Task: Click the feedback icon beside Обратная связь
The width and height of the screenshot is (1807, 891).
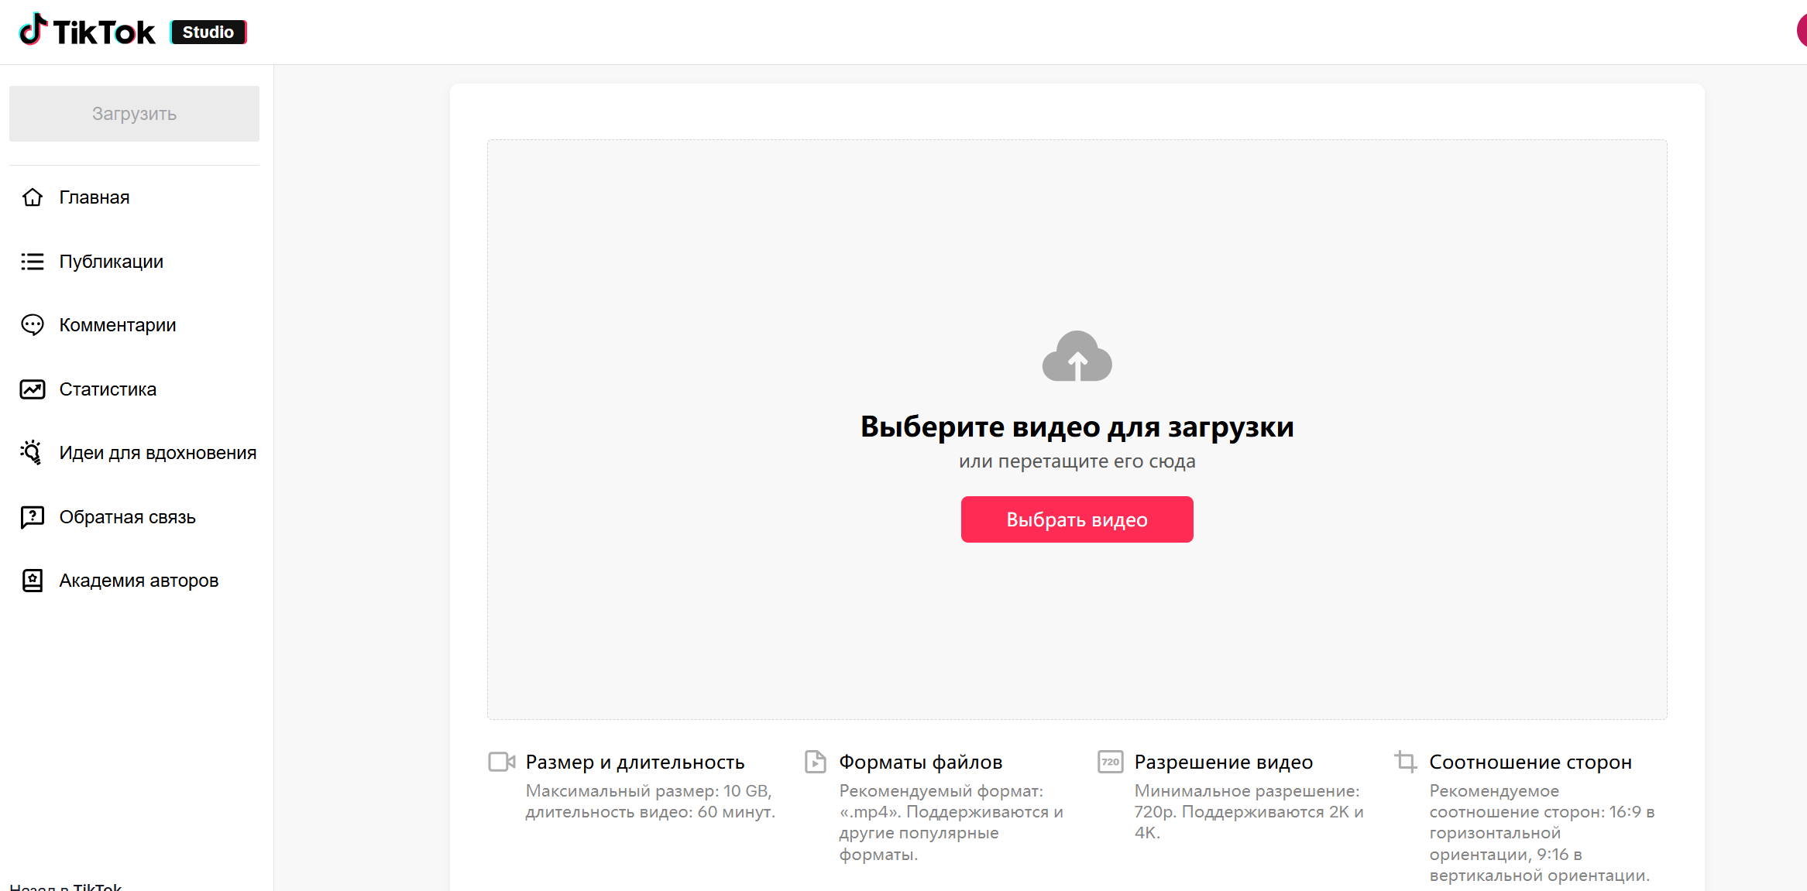Action: [x=33, y=517]
